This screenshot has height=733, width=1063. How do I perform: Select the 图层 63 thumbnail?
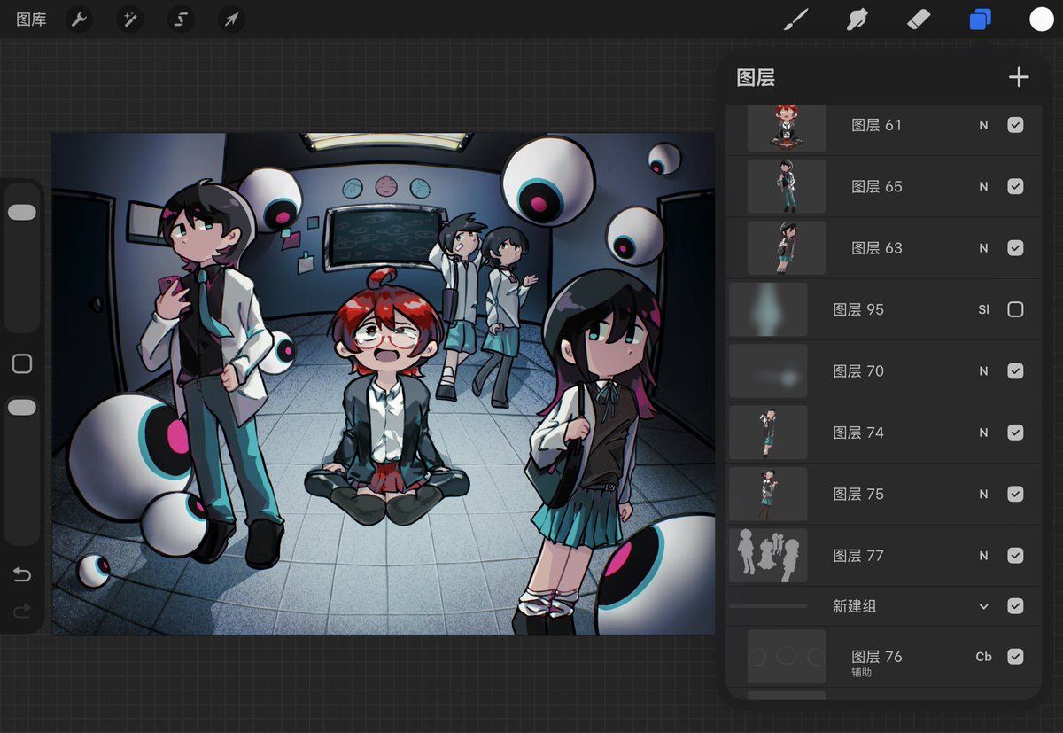pos(787,248)
